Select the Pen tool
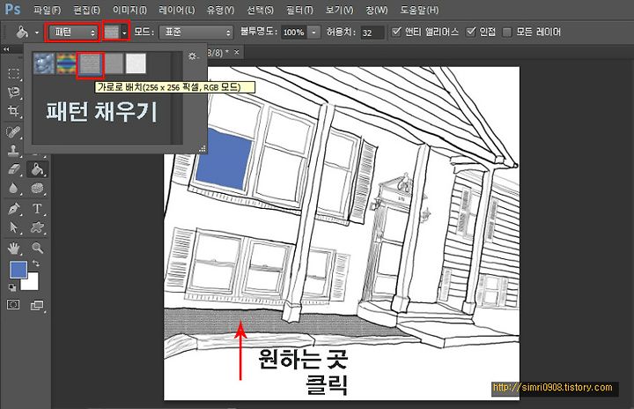 click(14, 209)
